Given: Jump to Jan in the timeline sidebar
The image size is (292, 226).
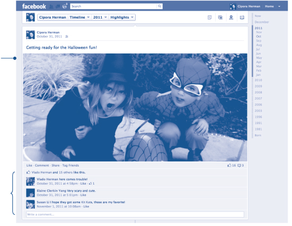Looking at the screenshot, I should pyautogui.click(x=258, y=75).
